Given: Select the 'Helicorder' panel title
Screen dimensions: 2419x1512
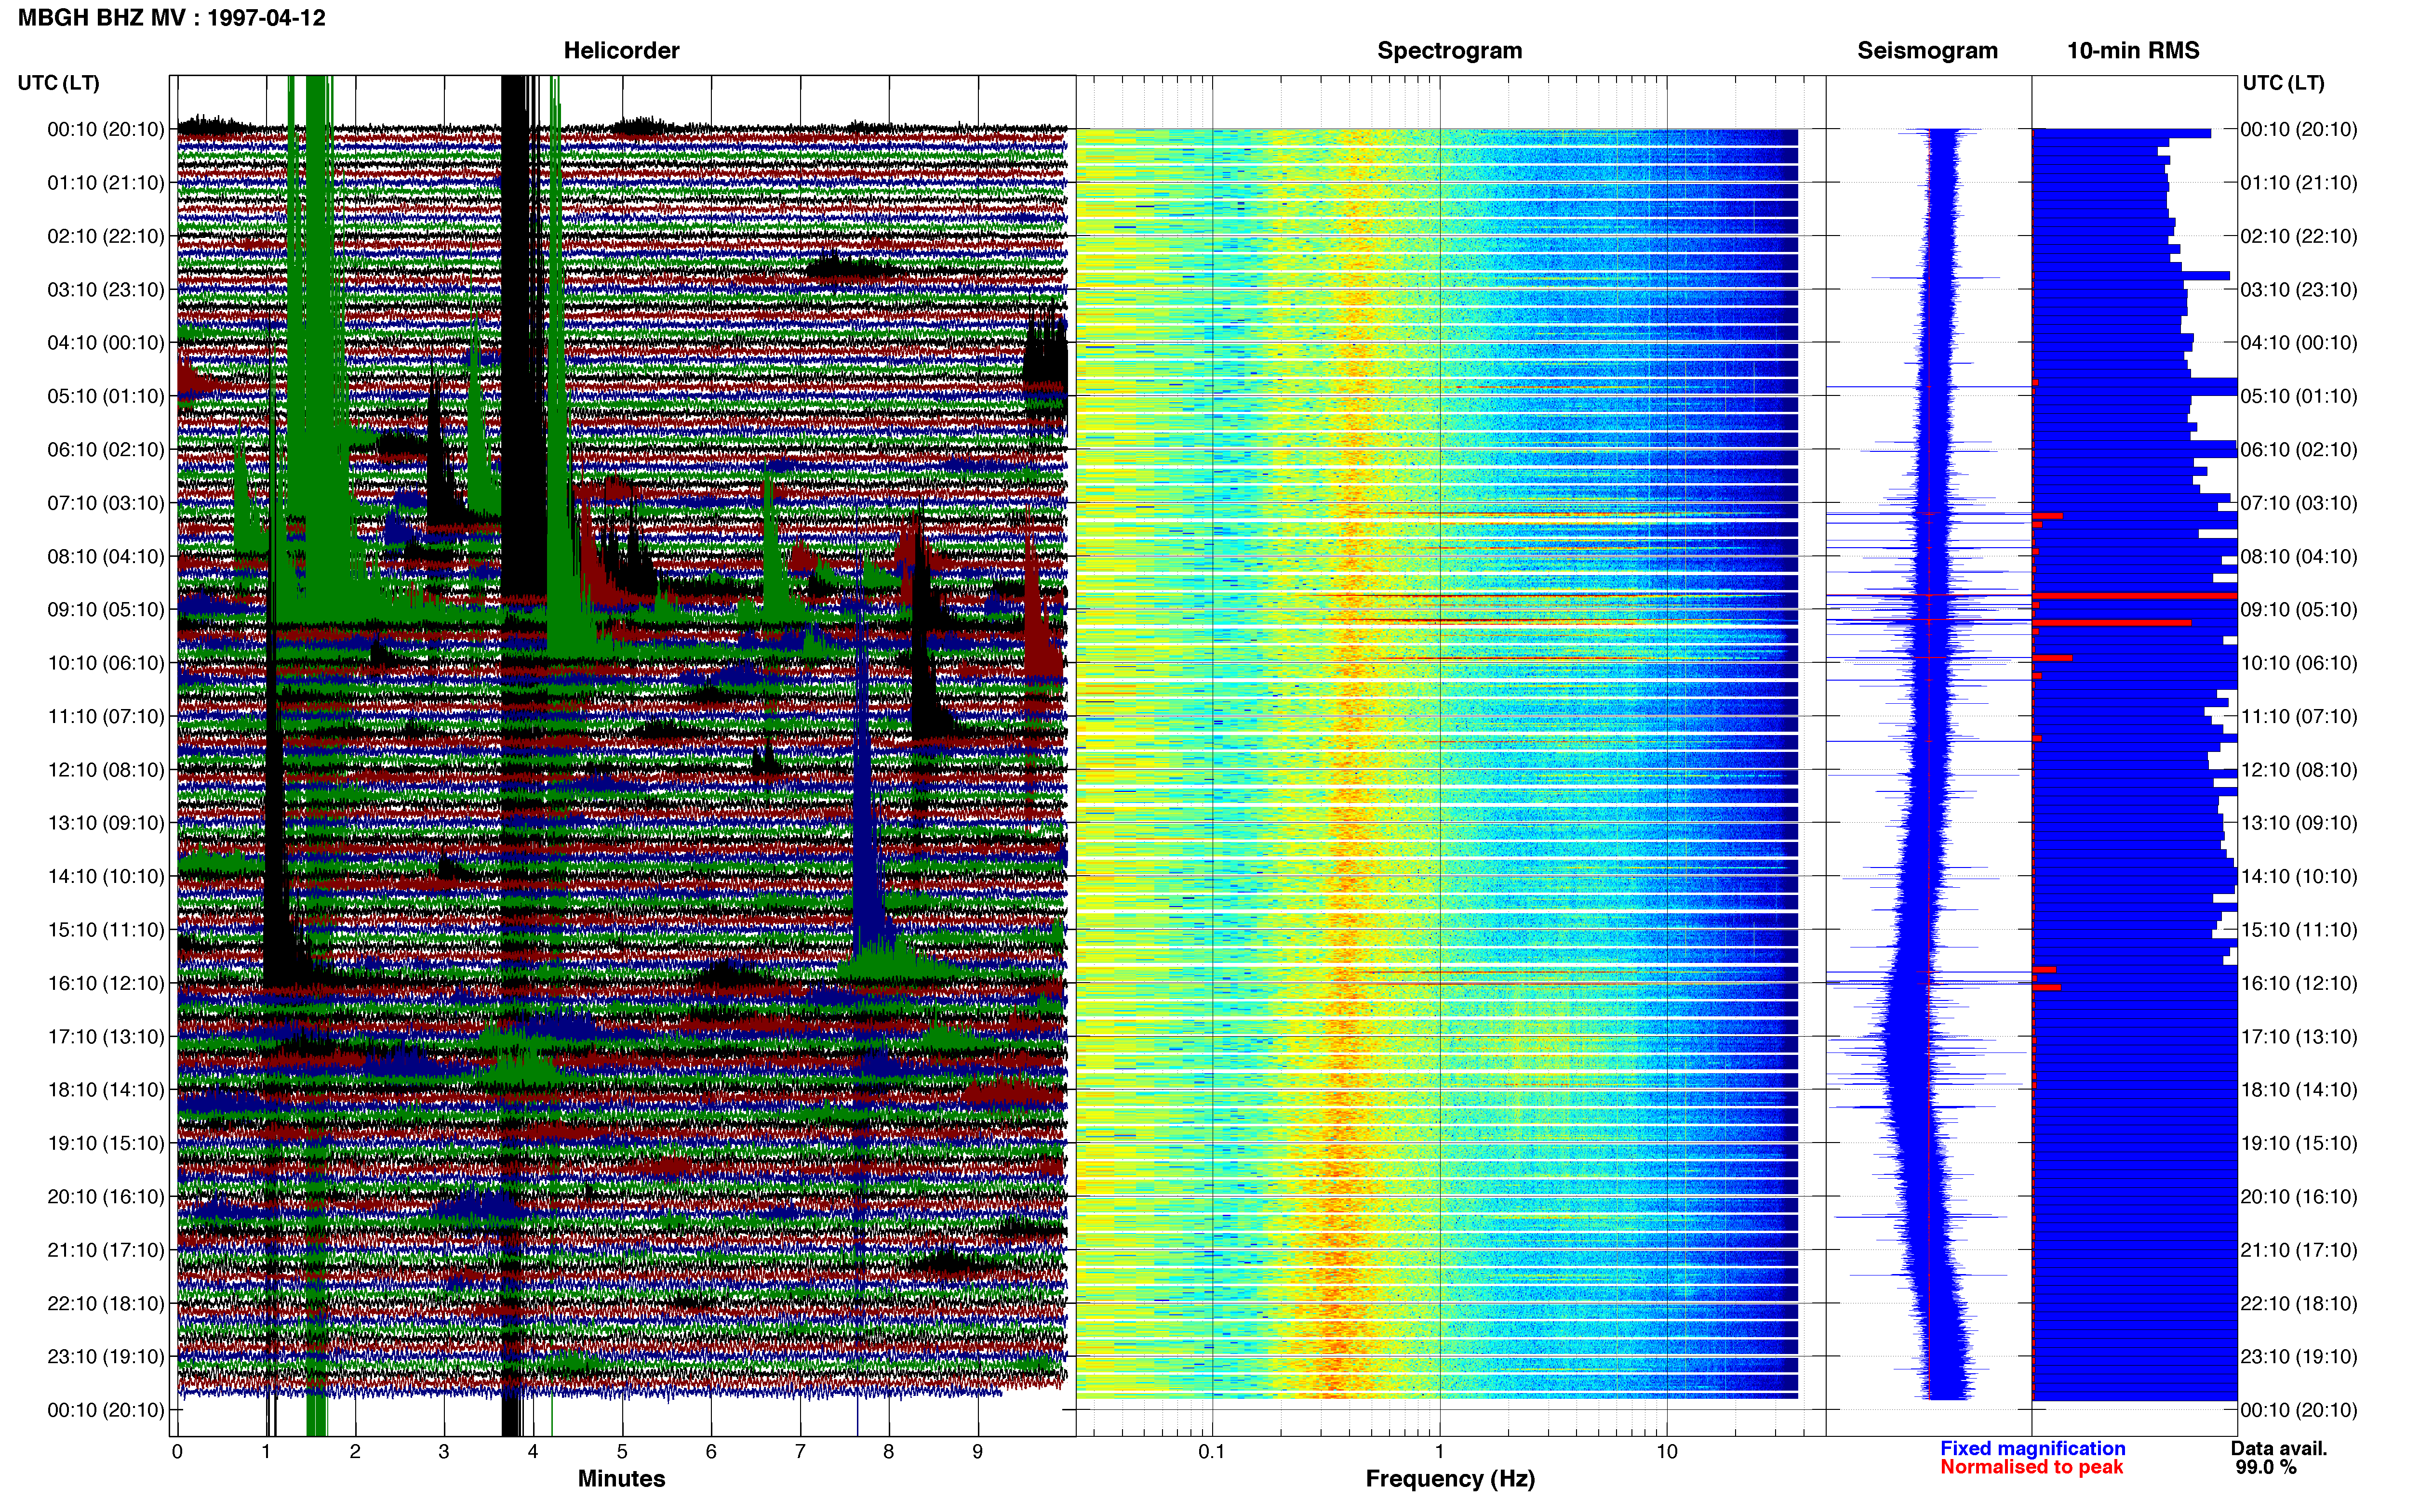Looking at the screenshot, I should (621, 50).
